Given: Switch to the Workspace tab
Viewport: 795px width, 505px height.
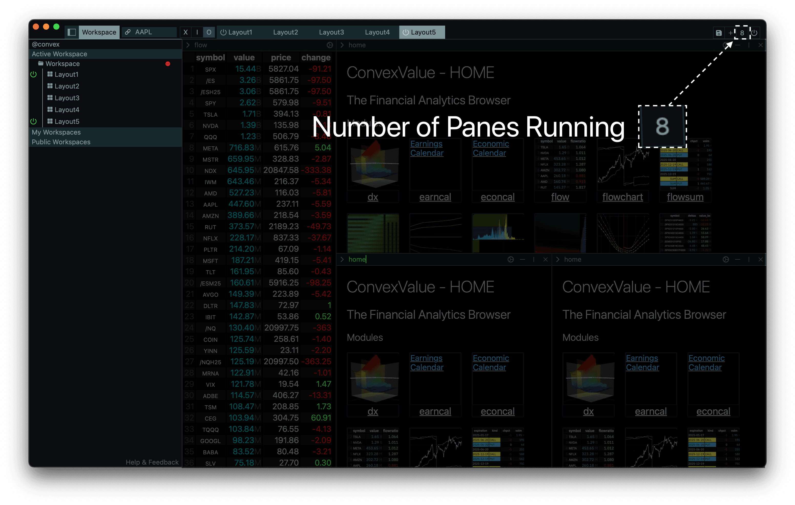Looking at the screenshot, I should coord(99,32).
